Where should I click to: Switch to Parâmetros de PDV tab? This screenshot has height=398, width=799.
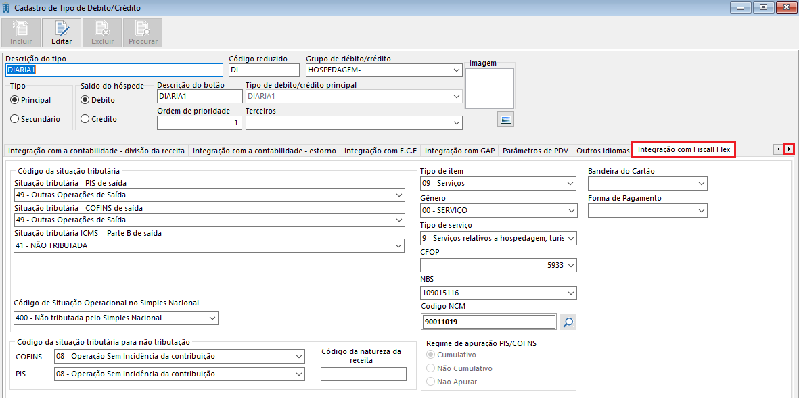pyautogui.click(x=535, y=151)
